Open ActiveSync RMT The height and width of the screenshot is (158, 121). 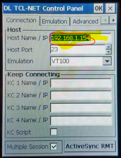click(x=90, y=146)
